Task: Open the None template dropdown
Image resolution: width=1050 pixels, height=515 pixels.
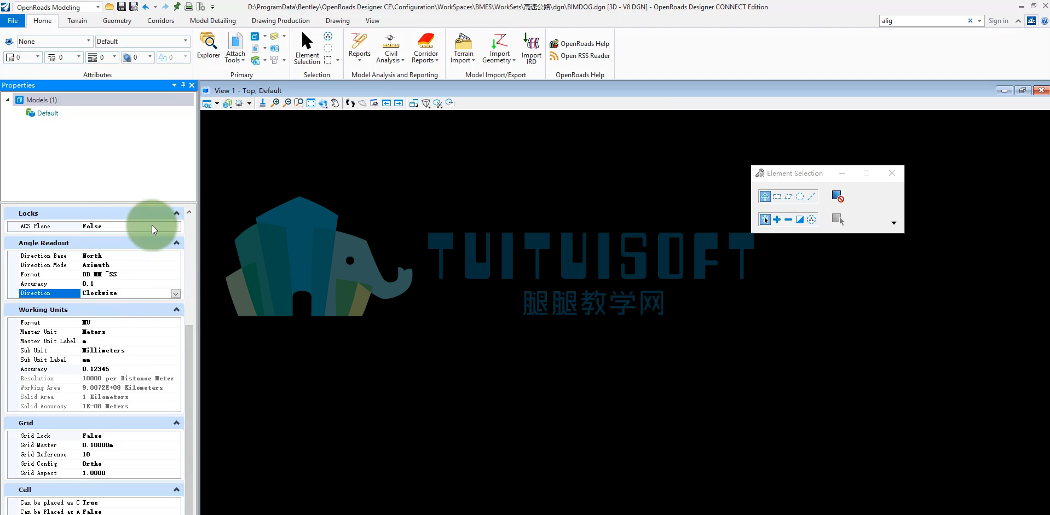Action: pos(89,41)
